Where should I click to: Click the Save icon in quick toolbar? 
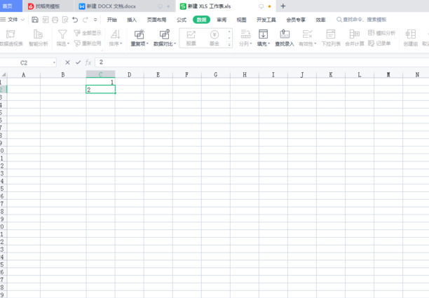click(x=35, y=20)
